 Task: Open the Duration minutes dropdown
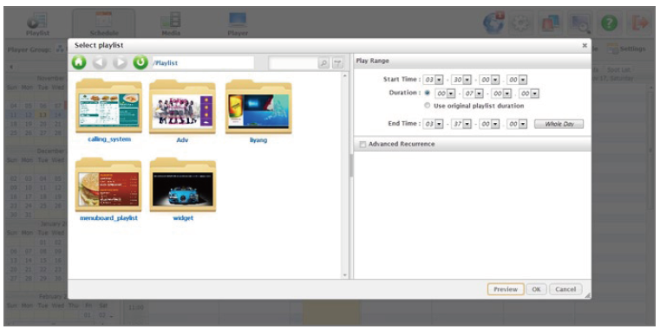[479, 93]
